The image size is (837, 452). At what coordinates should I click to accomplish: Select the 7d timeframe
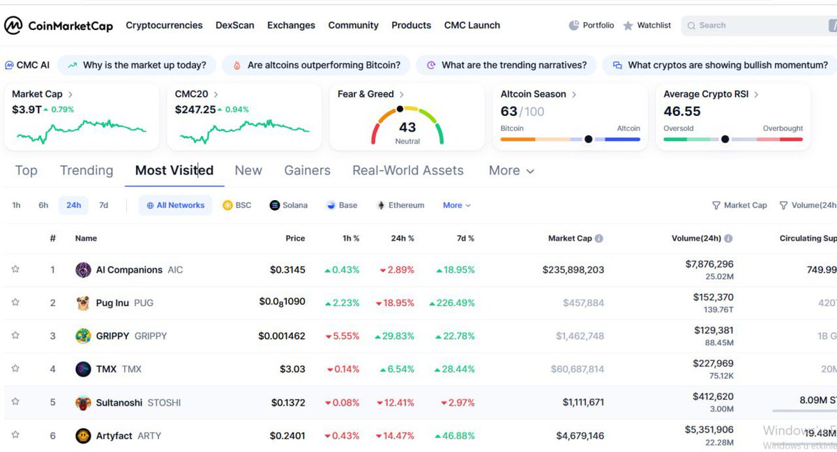coord(103,205)
